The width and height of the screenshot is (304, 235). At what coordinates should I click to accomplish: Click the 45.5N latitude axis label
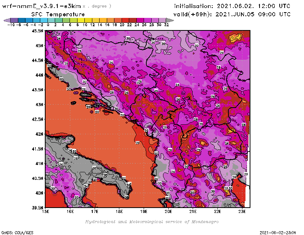37,31
